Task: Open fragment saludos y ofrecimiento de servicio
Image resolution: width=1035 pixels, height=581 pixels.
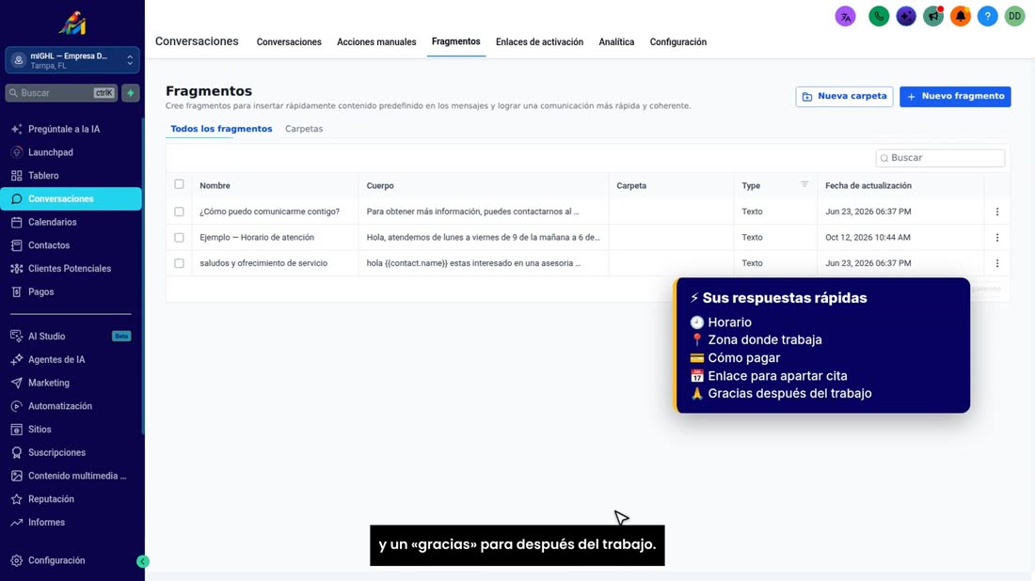Action: (263, 263)
